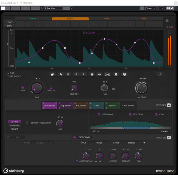The image size is (178, 175).
Task: Solo the Pitch Shifter module with its S
Action: click(43, 108)
